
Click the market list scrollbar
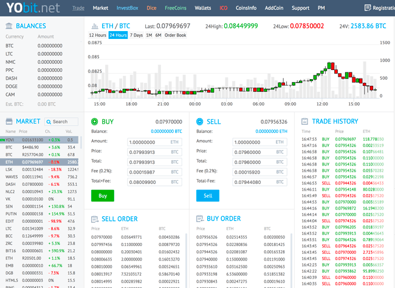tap(81, 142)
